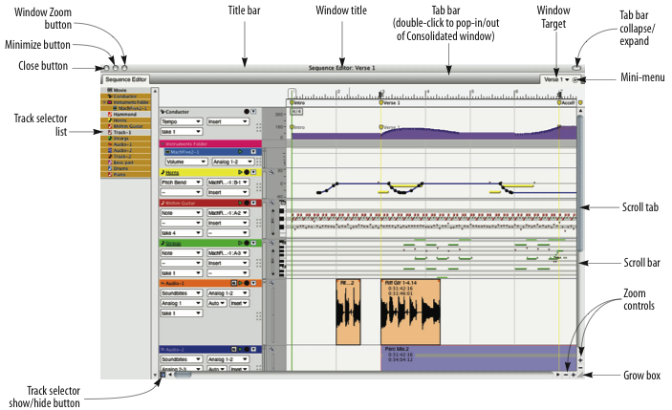Click the MachFive2-1 instrument icon in track list
This screenshot has width=672, height=410.
click(115, 108)
